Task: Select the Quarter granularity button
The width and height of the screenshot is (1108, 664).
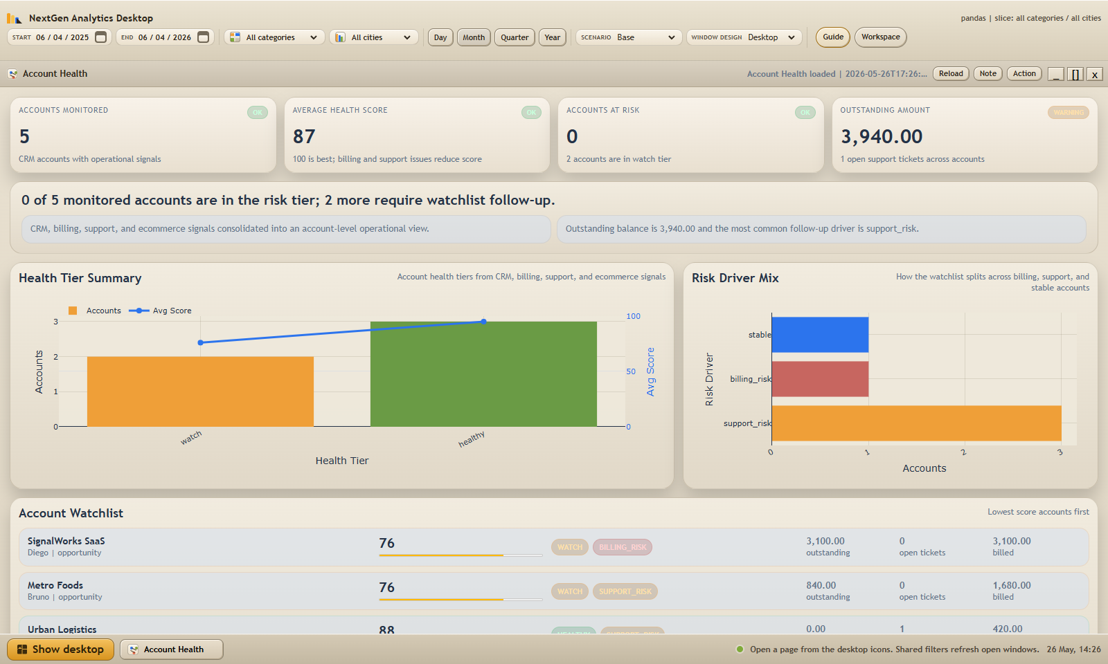Action: coord(515,37)
